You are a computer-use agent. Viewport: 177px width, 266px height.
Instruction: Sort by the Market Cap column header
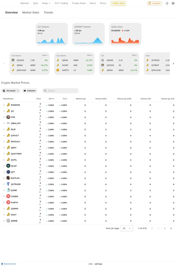pos(81,99)
